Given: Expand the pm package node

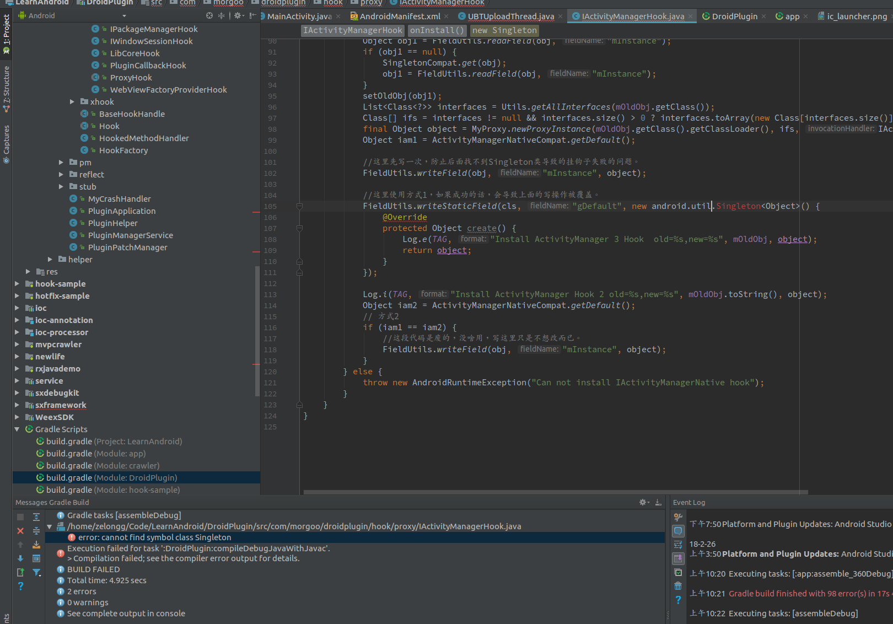Looking at the screenshot, I should click(61, 162).
